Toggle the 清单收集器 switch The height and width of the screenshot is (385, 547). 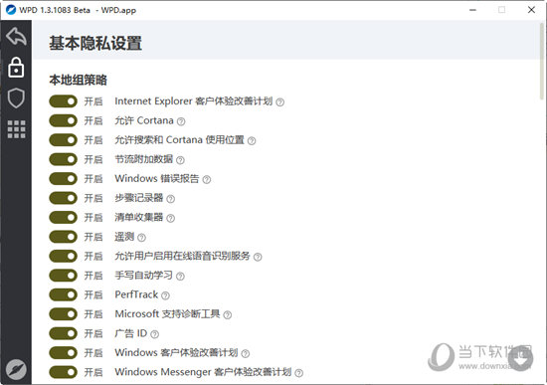coord(63,218)
